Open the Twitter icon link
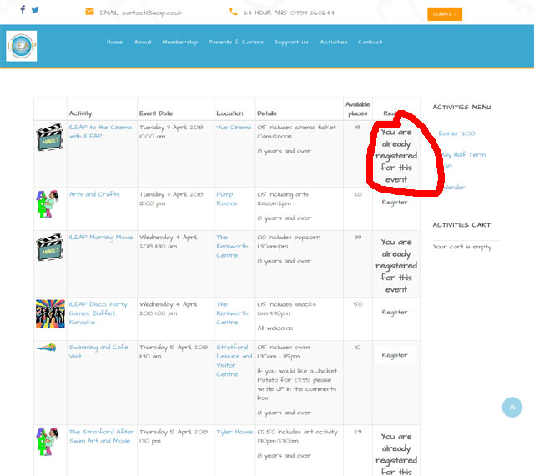Screen dimensions: 534x476 36,11
